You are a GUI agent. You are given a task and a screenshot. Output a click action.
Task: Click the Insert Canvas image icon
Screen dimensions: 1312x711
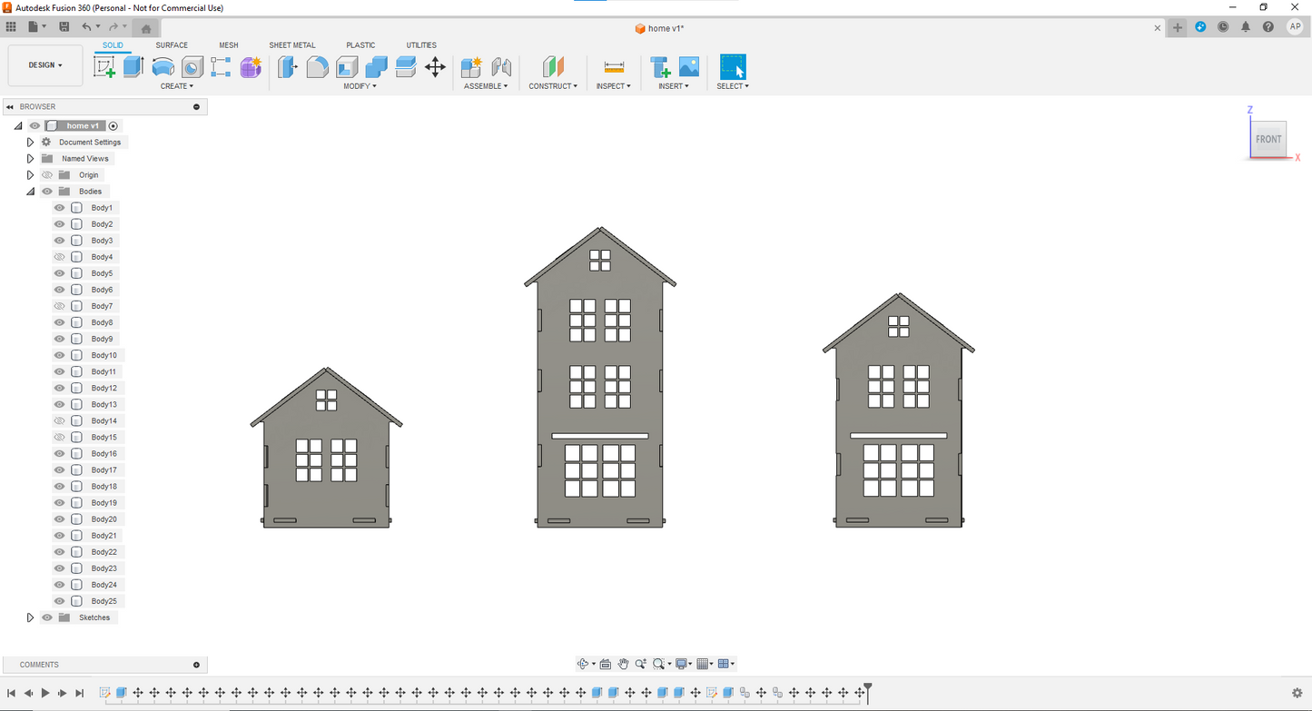pos(689,66)
